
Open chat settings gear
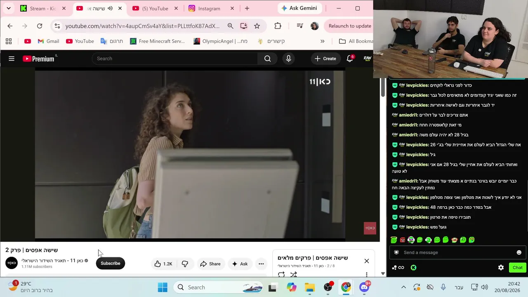coord(501,267)
